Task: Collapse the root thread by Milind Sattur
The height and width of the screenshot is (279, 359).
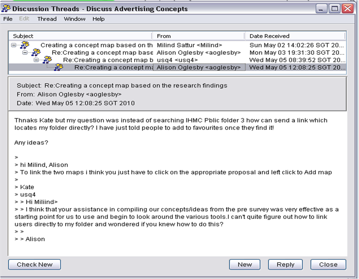Action: [14, 45]
